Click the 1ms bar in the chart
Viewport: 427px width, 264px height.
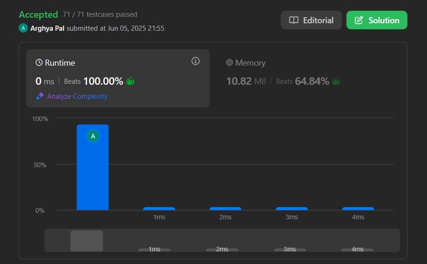159,209
